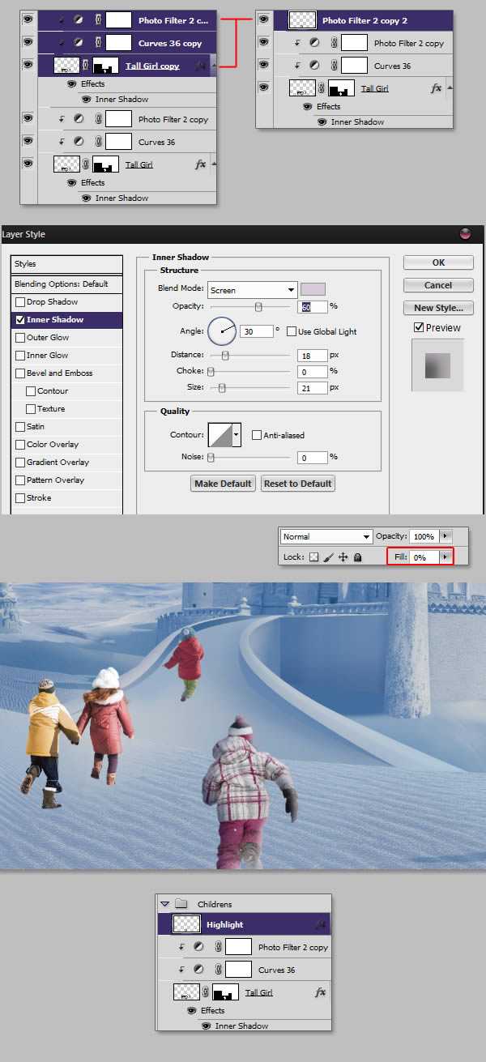Image resolution: width=486 pixels, height=1062 pixels.
Task: Enable the Outer Glow checkbox
Action: pyautogui.click(x=20, y=338)
